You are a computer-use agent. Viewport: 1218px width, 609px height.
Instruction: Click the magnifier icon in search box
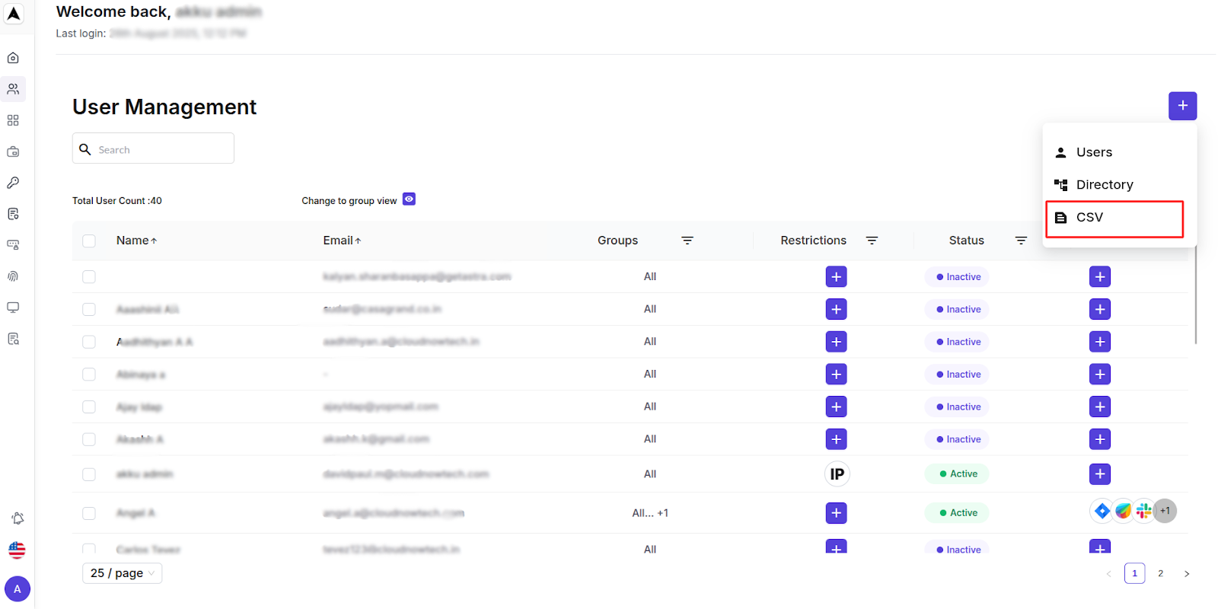coord(85,149)
